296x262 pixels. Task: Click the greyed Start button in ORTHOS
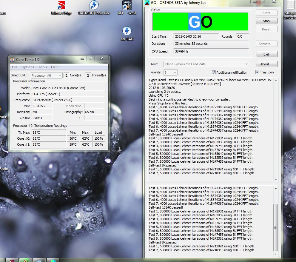[x=266, y=13]
